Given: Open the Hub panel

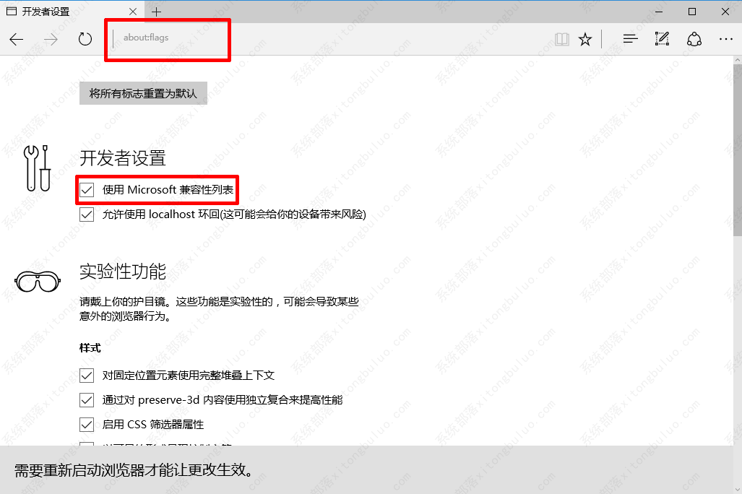Looking at the screenshot, I should click(x=630, y=39).
